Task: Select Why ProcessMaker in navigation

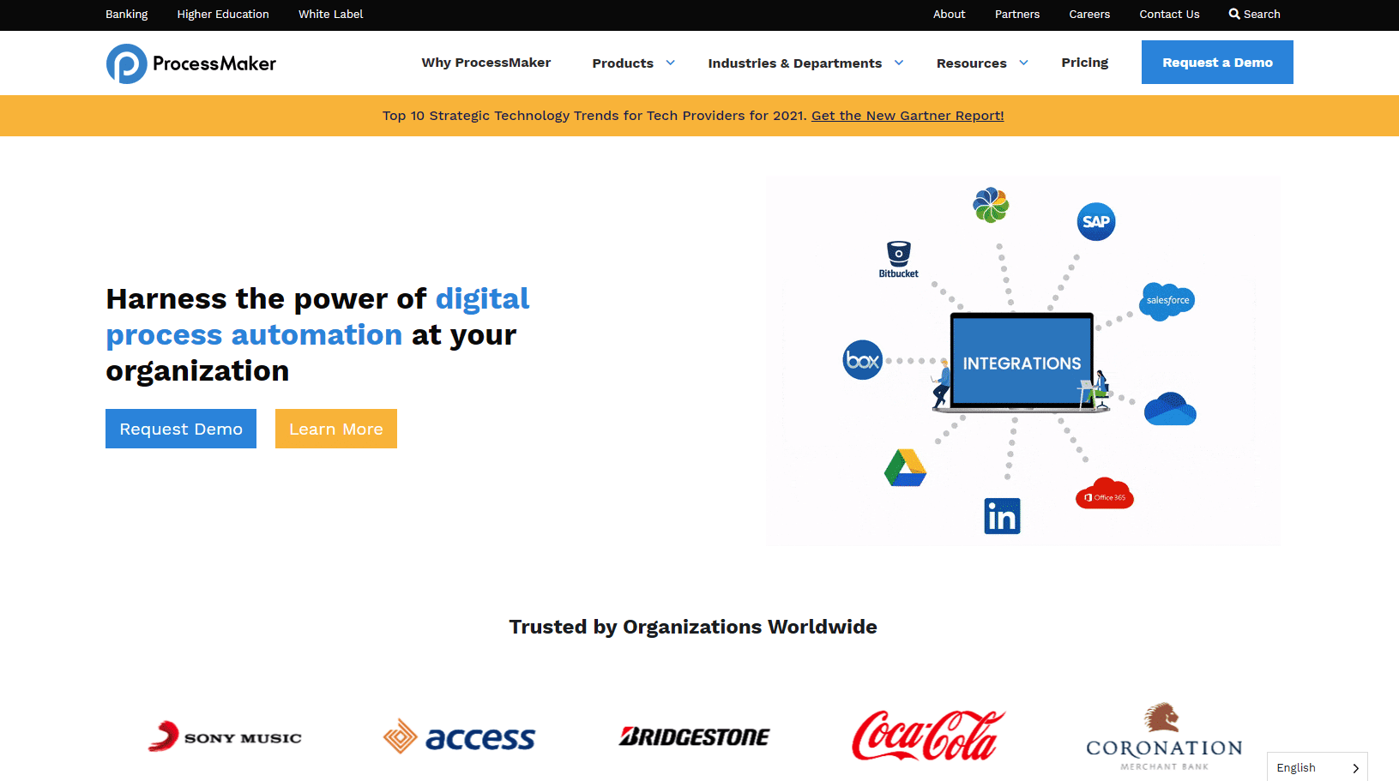Action: pos(486,63)
